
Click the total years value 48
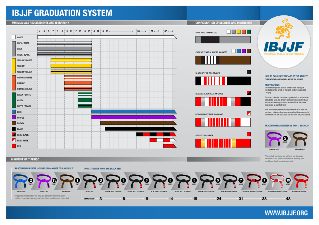point(288,198)
